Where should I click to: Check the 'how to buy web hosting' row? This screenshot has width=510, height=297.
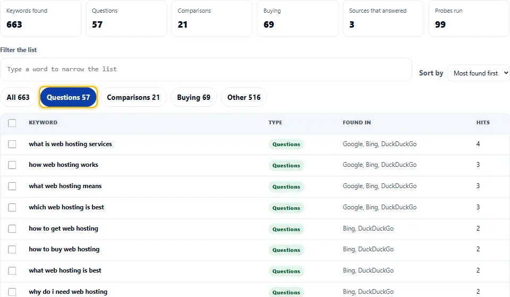[x=12, y=250]
